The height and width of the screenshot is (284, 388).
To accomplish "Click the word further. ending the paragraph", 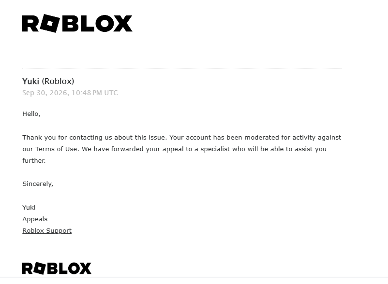I will pyautogui.click(x=34, y=161).
